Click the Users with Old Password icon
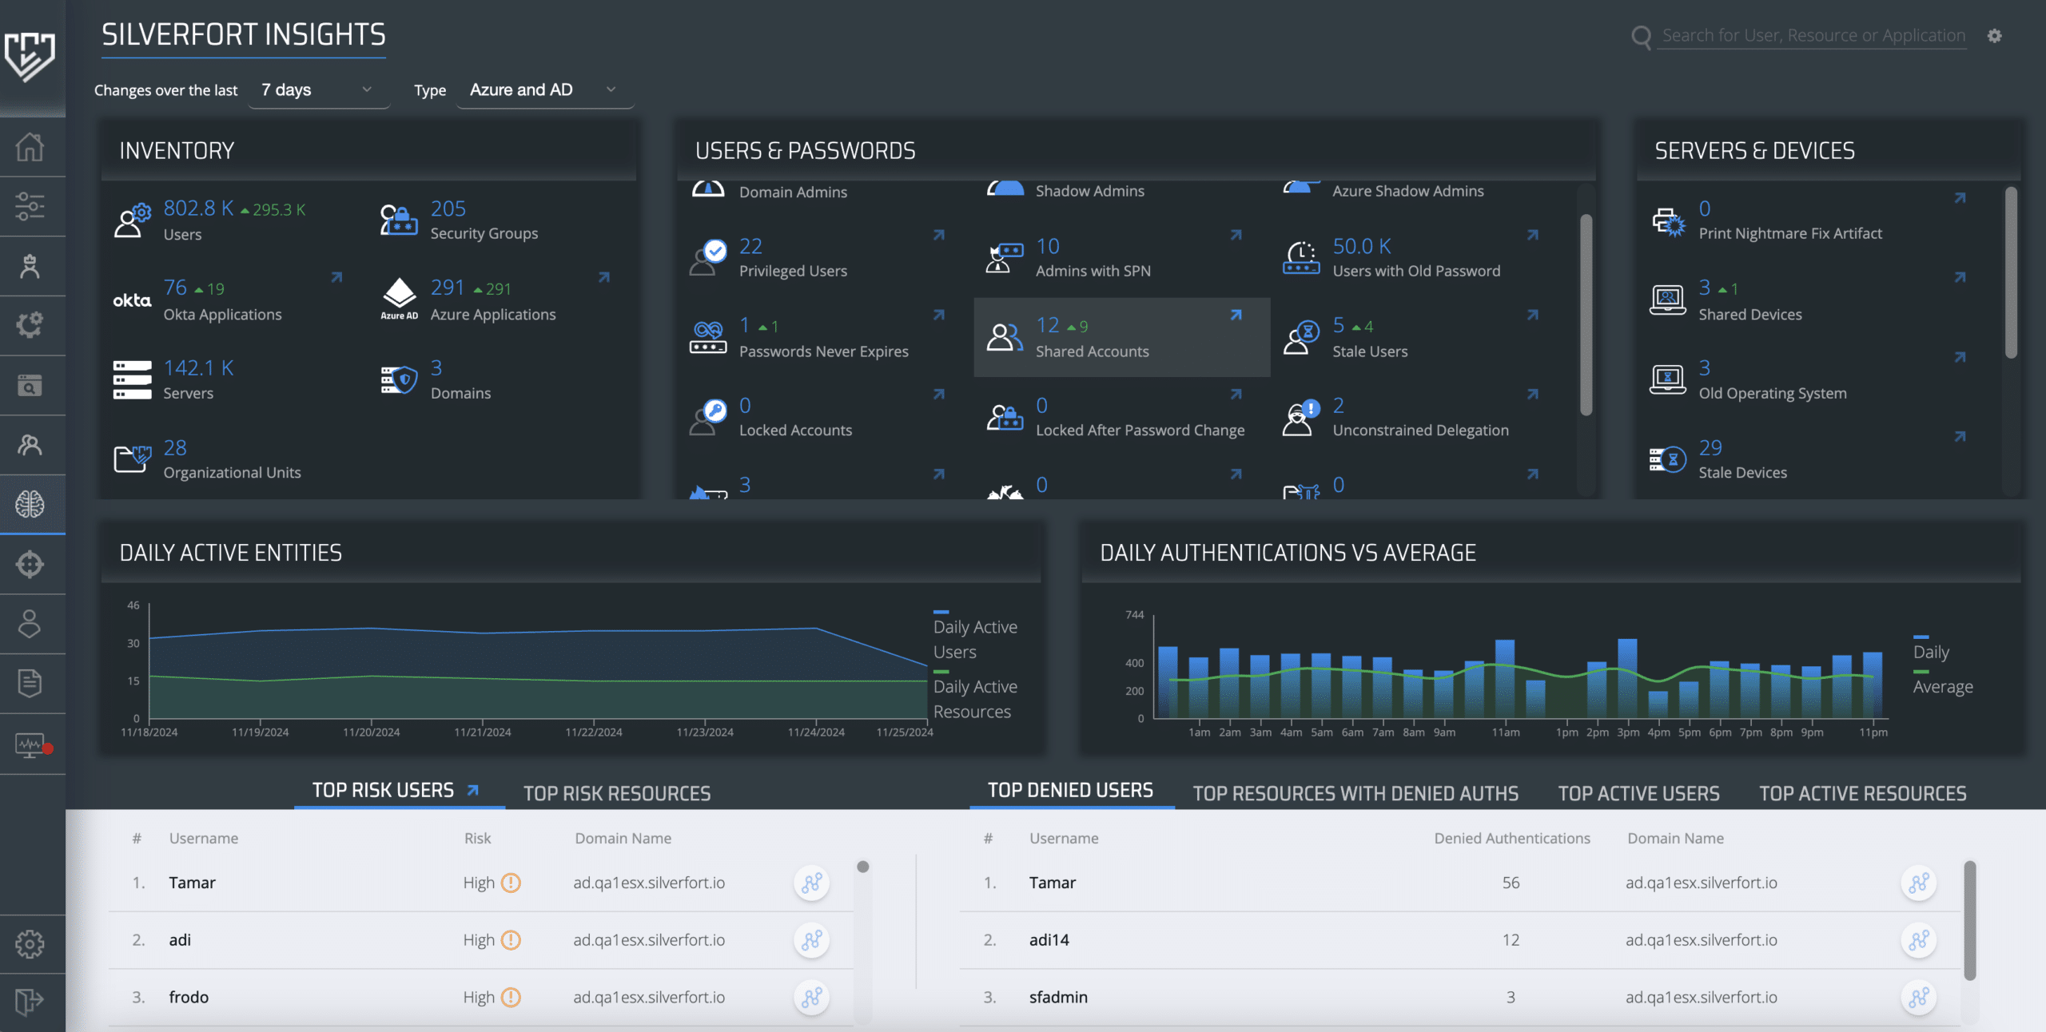 [1301, 257]
